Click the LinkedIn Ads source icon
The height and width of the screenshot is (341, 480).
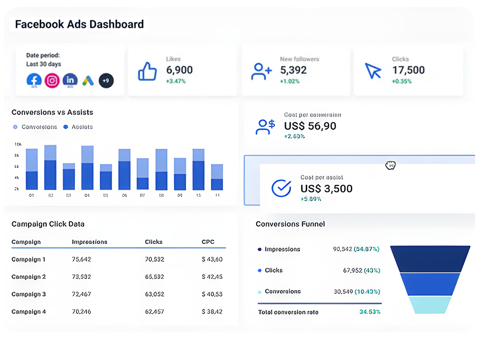point(70,80)
